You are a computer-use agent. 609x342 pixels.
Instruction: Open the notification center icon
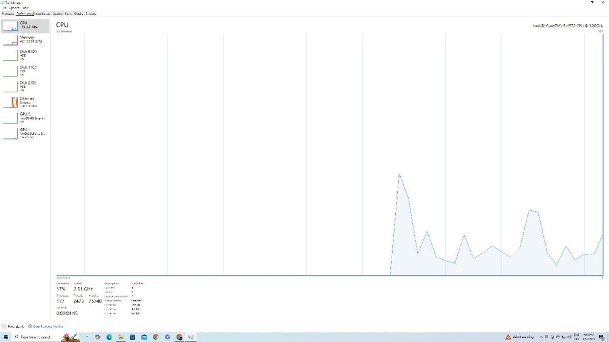tap(602, 337)
